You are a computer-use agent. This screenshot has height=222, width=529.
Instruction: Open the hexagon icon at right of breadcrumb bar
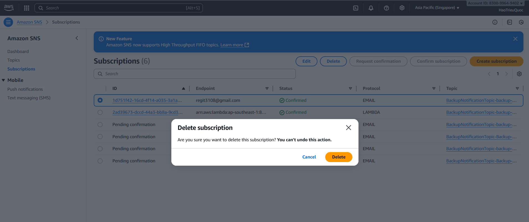point(521,22)
